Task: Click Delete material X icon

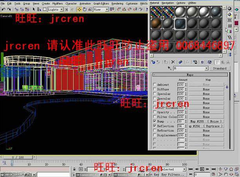Action: (173, 62)
